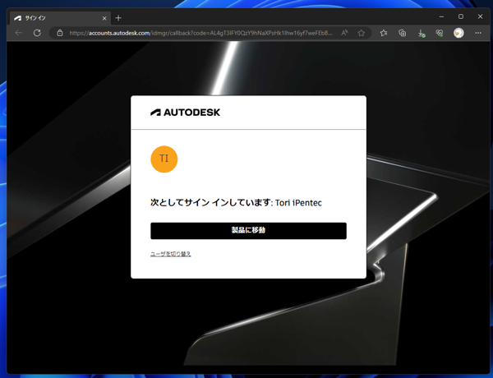The width and height of the screenshot is (493, 378).
Task: View site info via lock icon
Action: click(60, 33)
